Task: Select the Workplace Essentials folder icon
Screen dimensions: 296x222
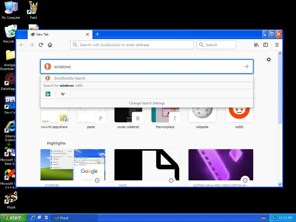Action: pyautogui.click(x=8, y=60)
